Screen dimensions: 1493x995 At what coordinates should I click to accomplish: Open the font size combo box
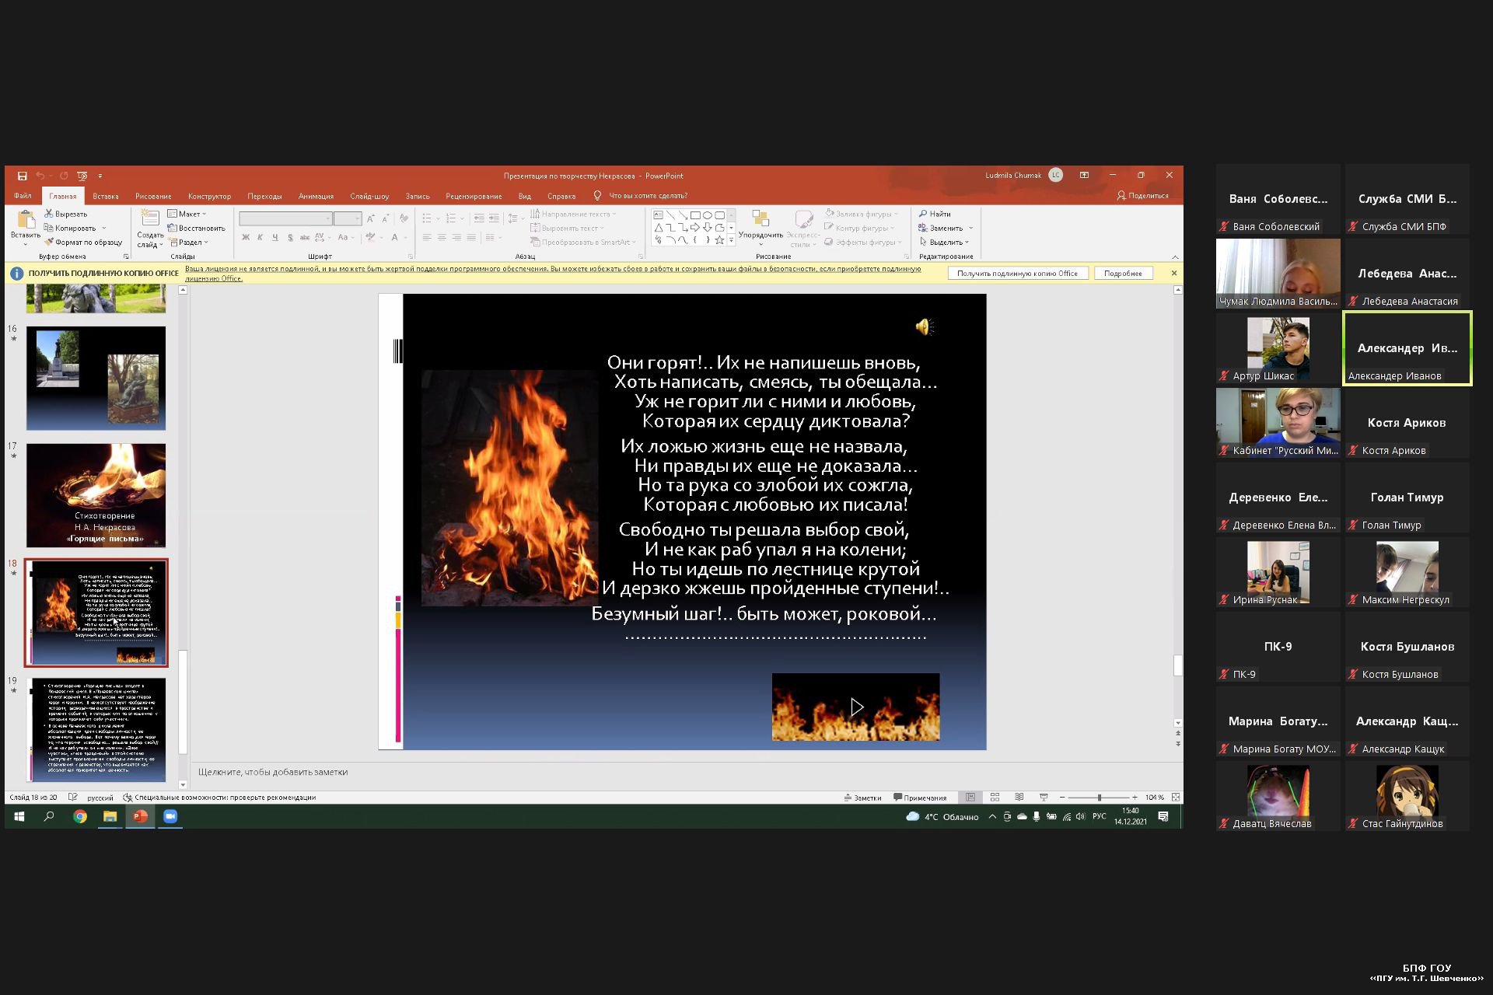[x=348, y=218]
